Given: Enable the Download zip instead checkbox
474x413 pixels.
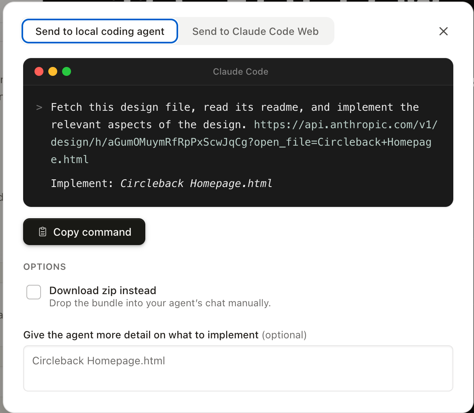Looking at the screenshot, I should (x=34, y=292).
